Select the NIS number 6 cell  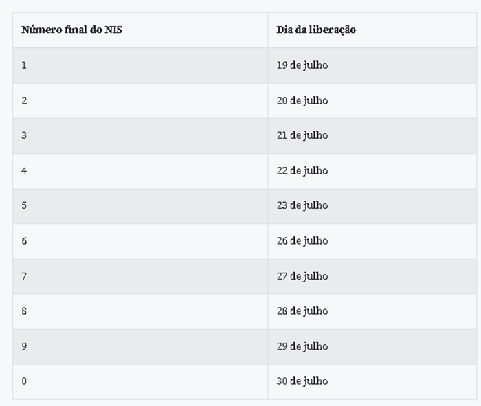pyautogui.click(x=25, y=241)
